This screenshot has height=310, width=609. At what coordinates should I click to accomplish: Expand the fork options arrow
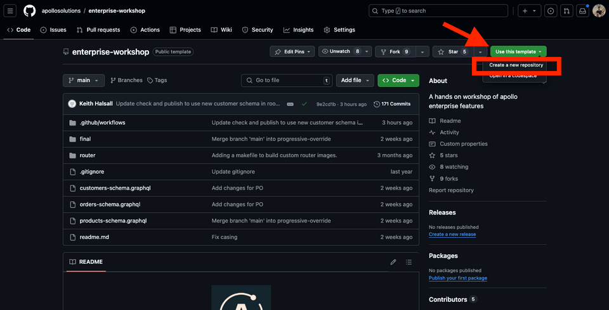(x=422, y=51)
